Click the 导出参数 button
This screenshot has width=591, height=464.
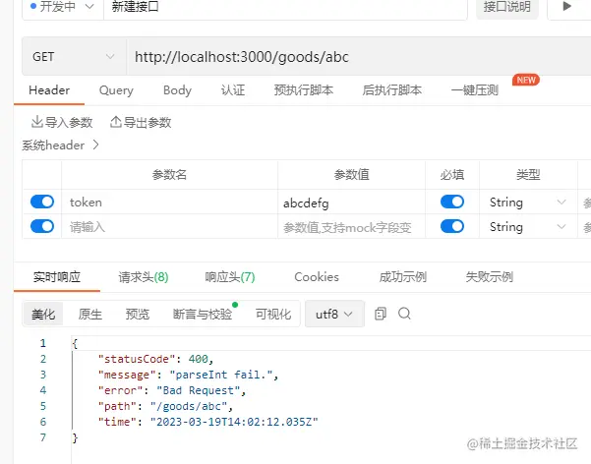coord(141,122)
